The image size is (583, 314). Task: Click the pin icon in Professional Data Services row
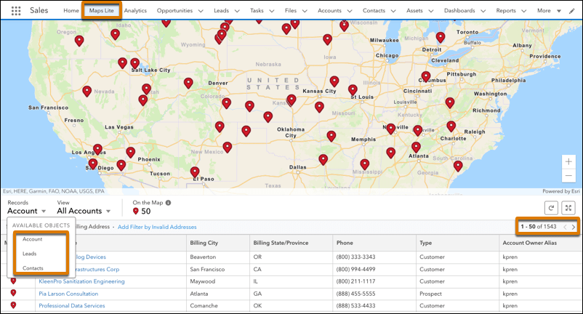pyautogui.click(x=13, y=305)
